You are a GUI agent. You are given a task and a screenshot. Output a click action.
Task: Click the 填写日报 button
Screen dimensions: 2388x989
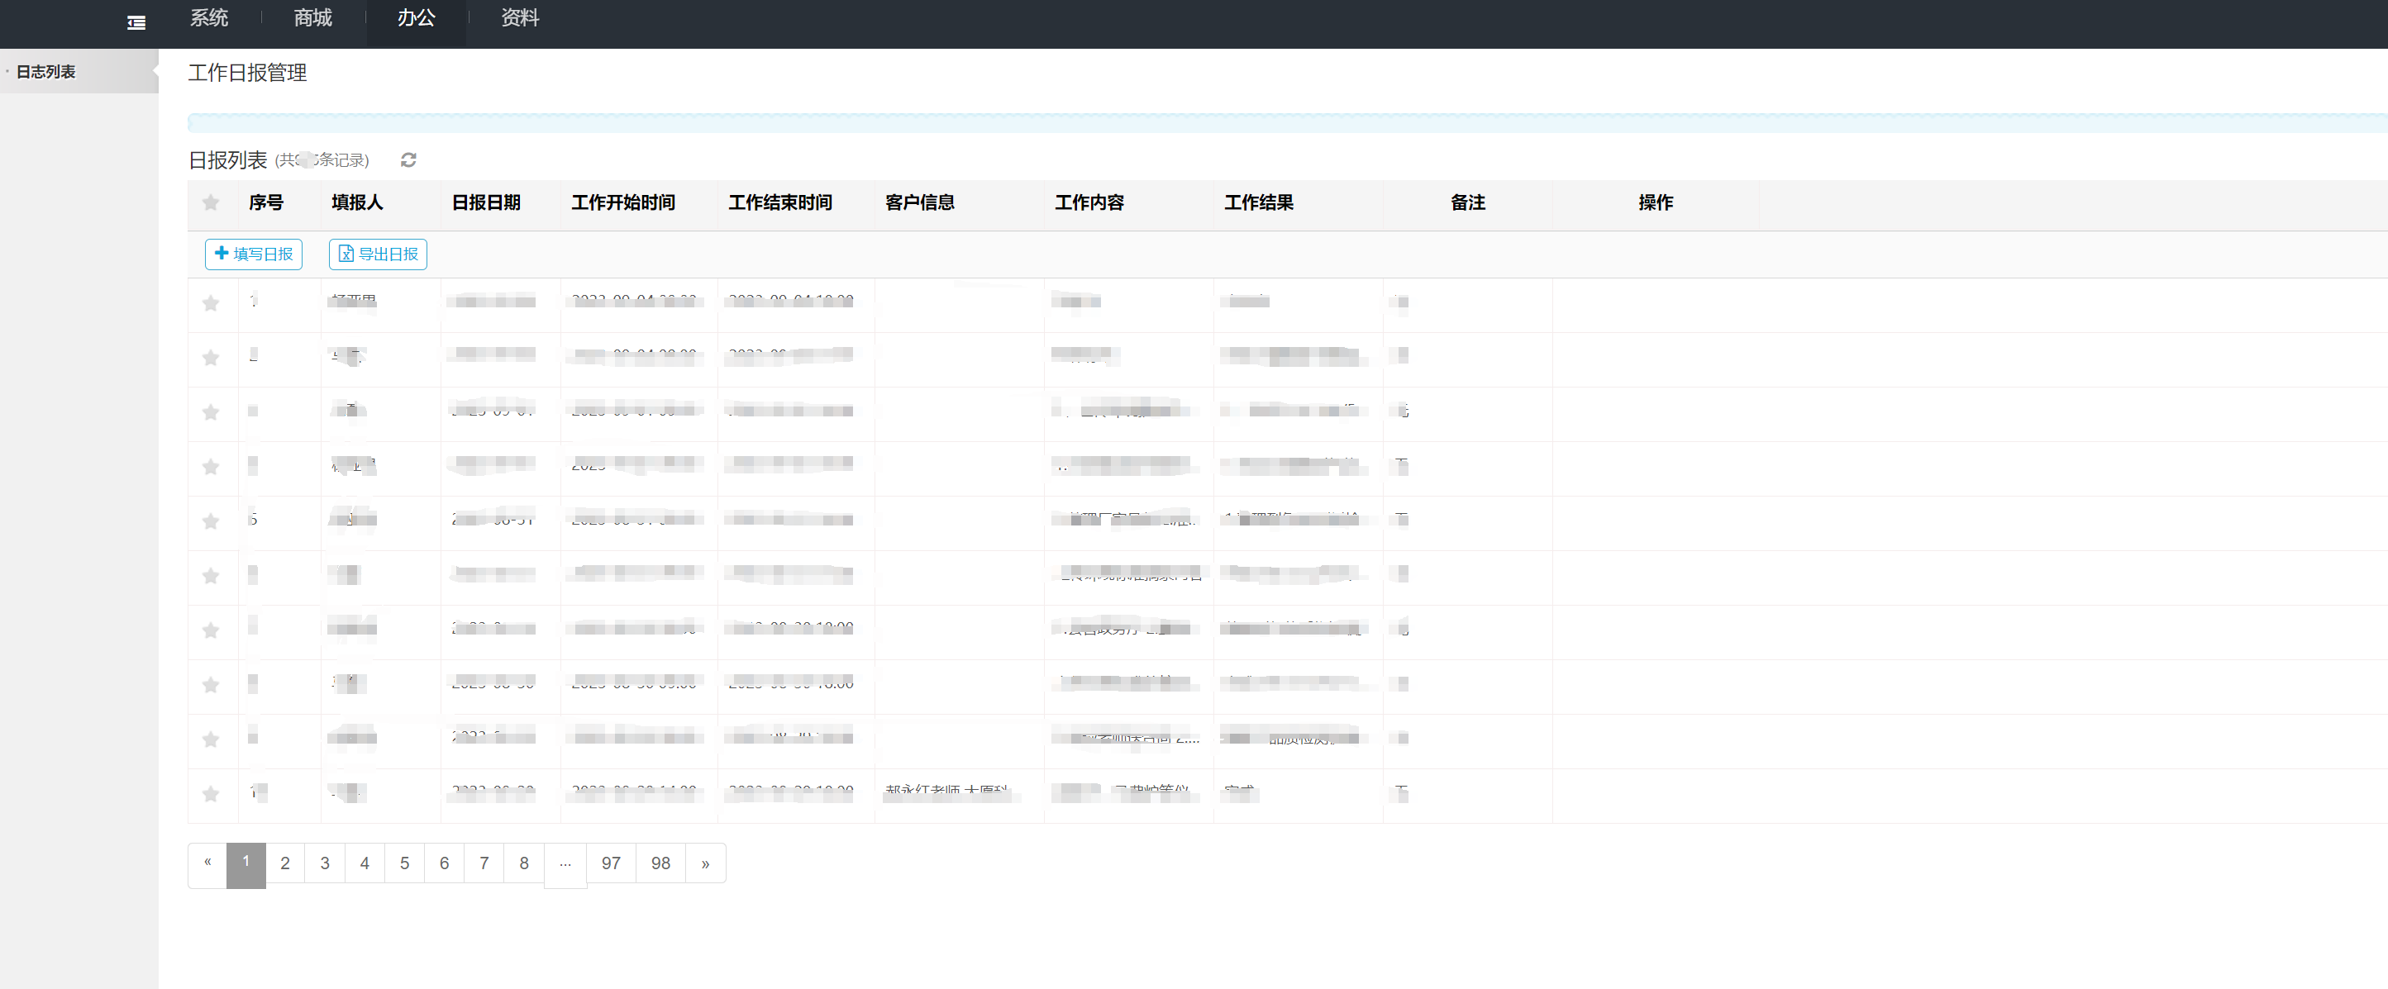coord(254,254)
